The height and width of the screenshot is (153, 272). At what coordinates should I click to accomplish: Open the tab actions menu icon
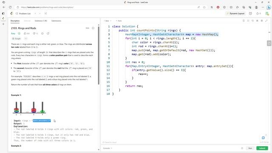point(4,2)
